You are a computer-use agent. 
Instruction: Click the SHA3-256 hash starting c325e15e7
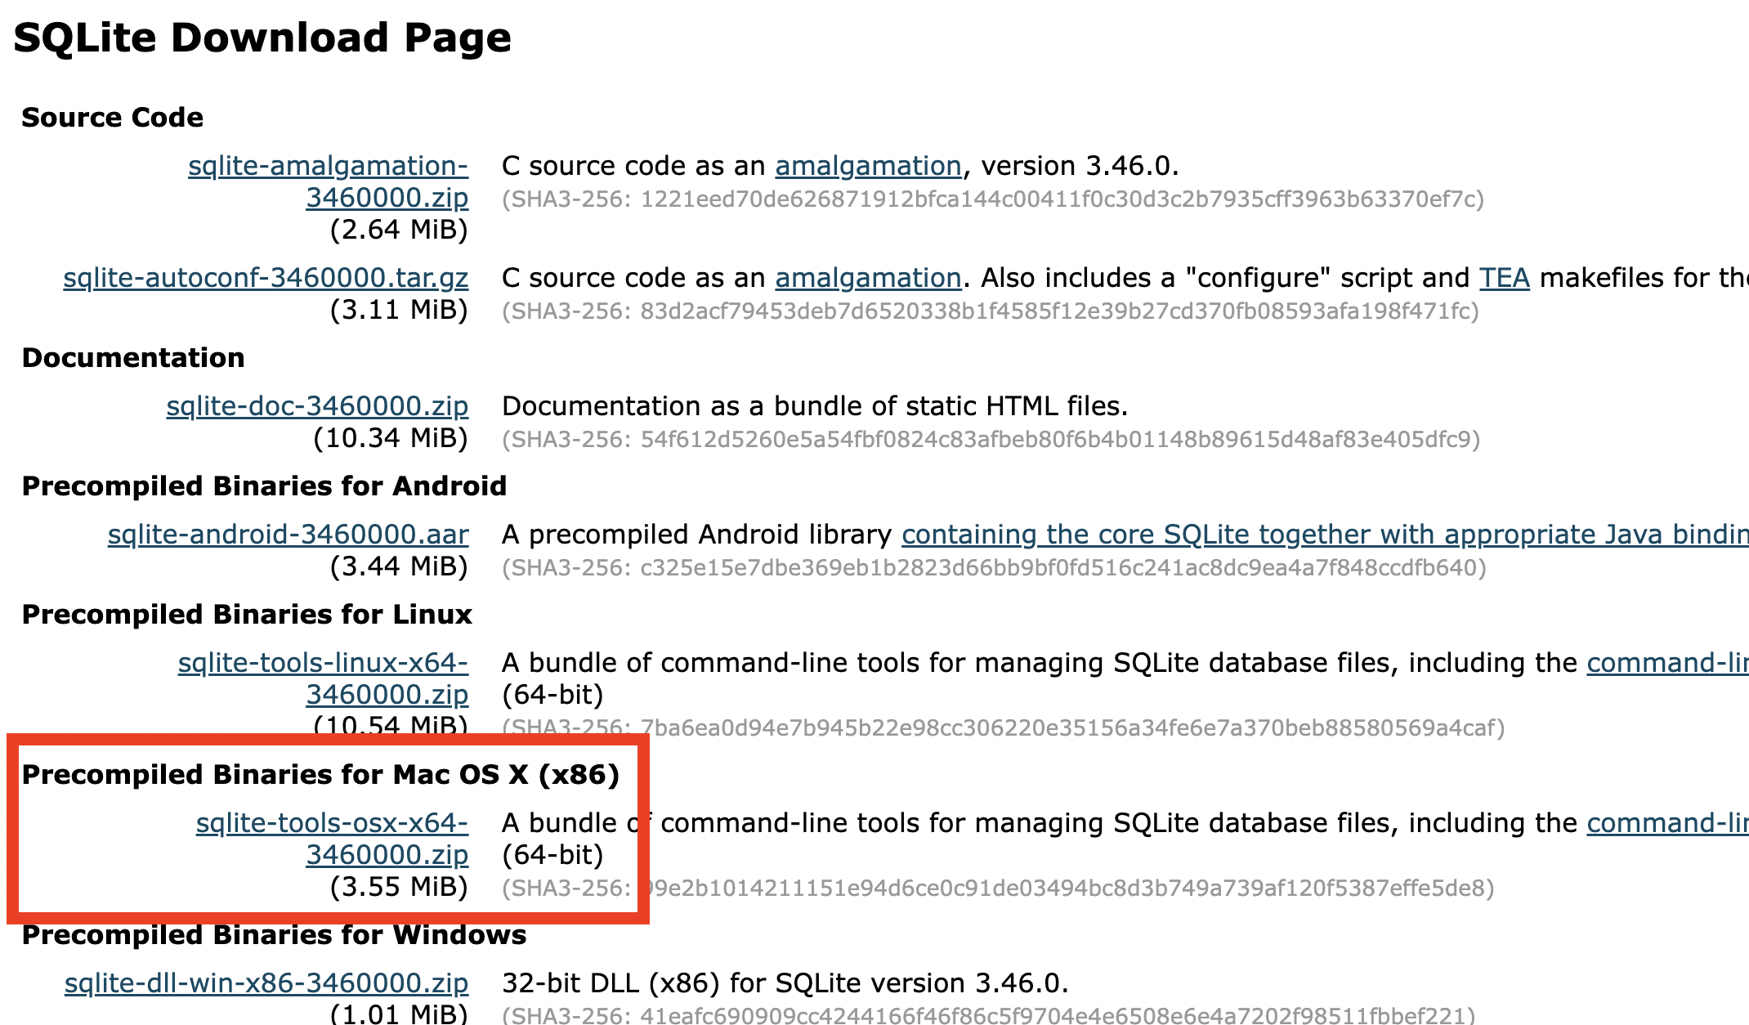(994, 568)
